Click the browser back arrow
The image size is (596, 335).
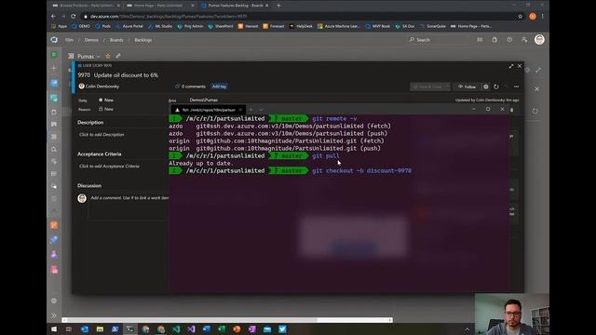(x=53, y=17)
